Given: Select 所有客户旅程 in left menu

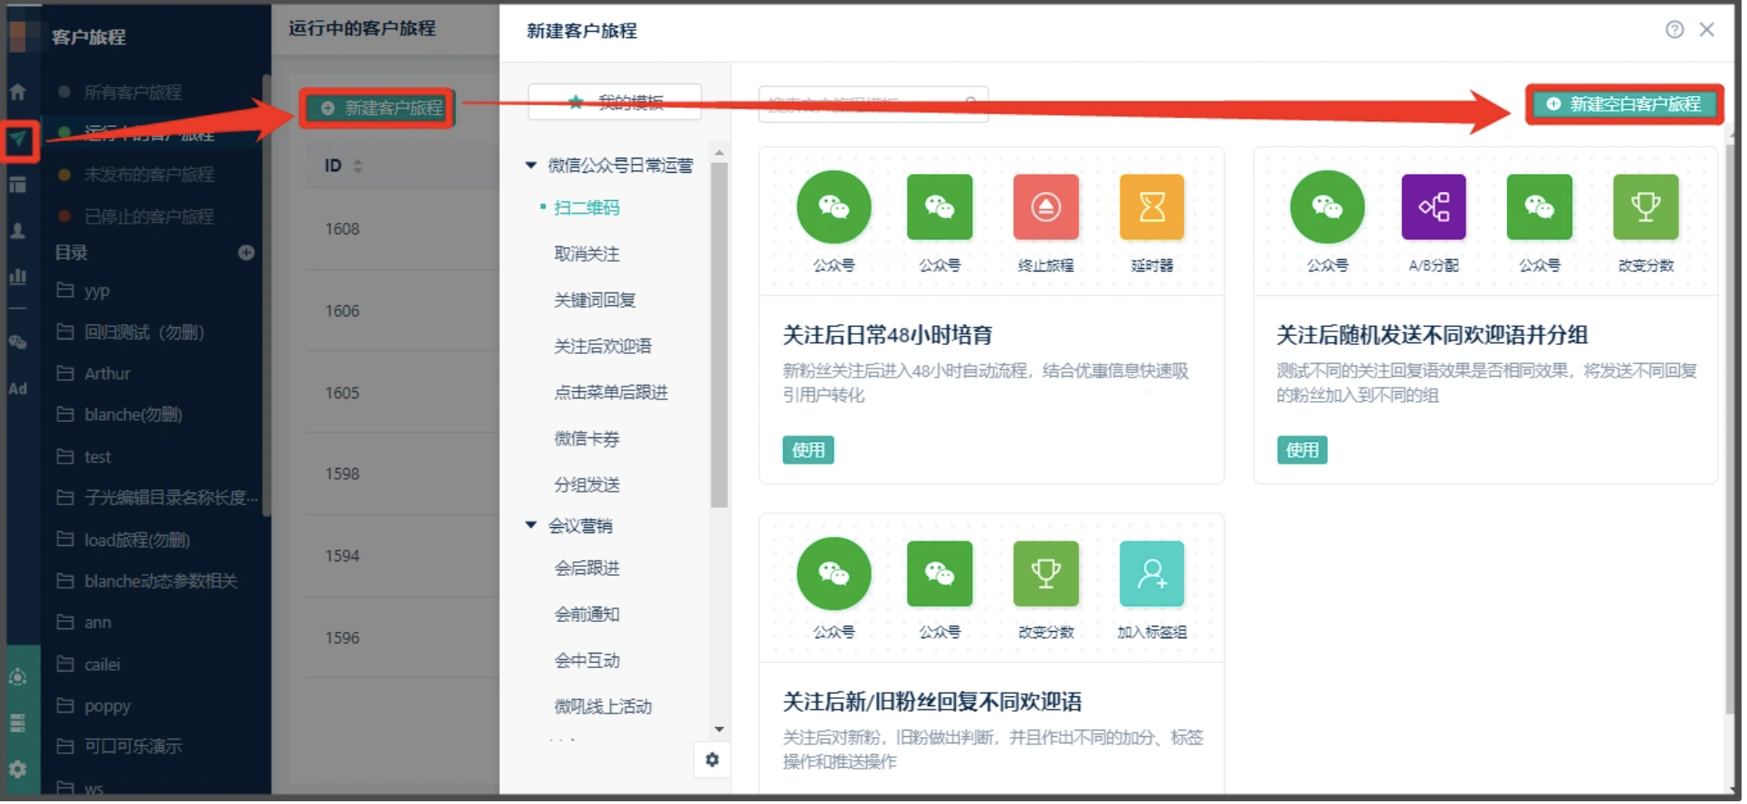Looking at the screenshot, I should point(134,92).
